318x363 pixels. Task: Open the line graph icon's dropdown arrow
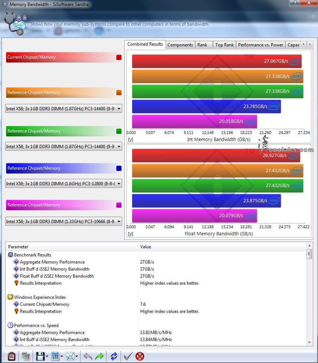tap(76, 357)
